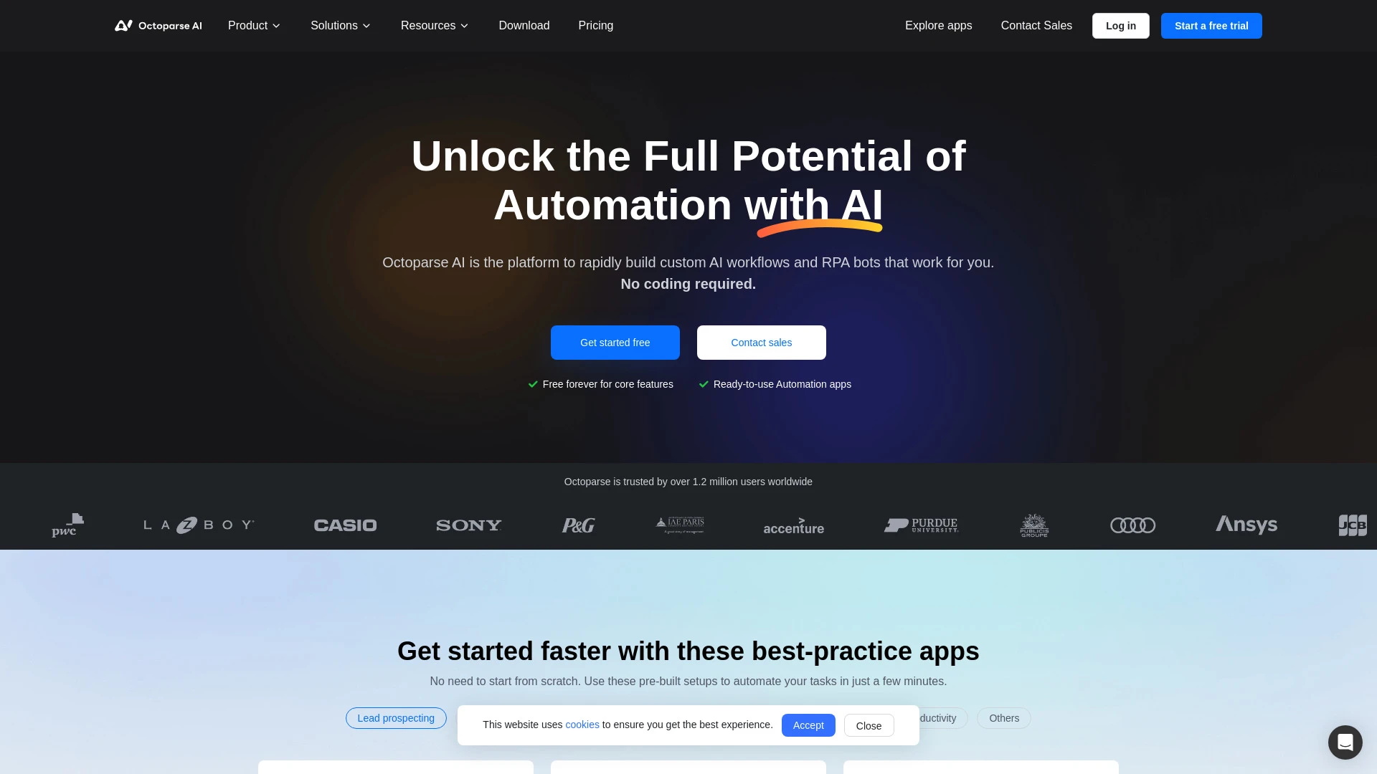Select the Lead prospecting tab
This screenshot has height=774, width=1377.
397,717
